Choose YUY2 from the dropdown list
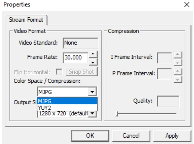The image size is (194, 144). click(67, 107)
